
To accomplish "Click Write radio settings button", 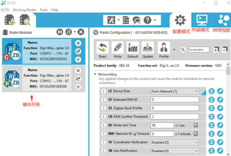I will (x=117, y=50).
